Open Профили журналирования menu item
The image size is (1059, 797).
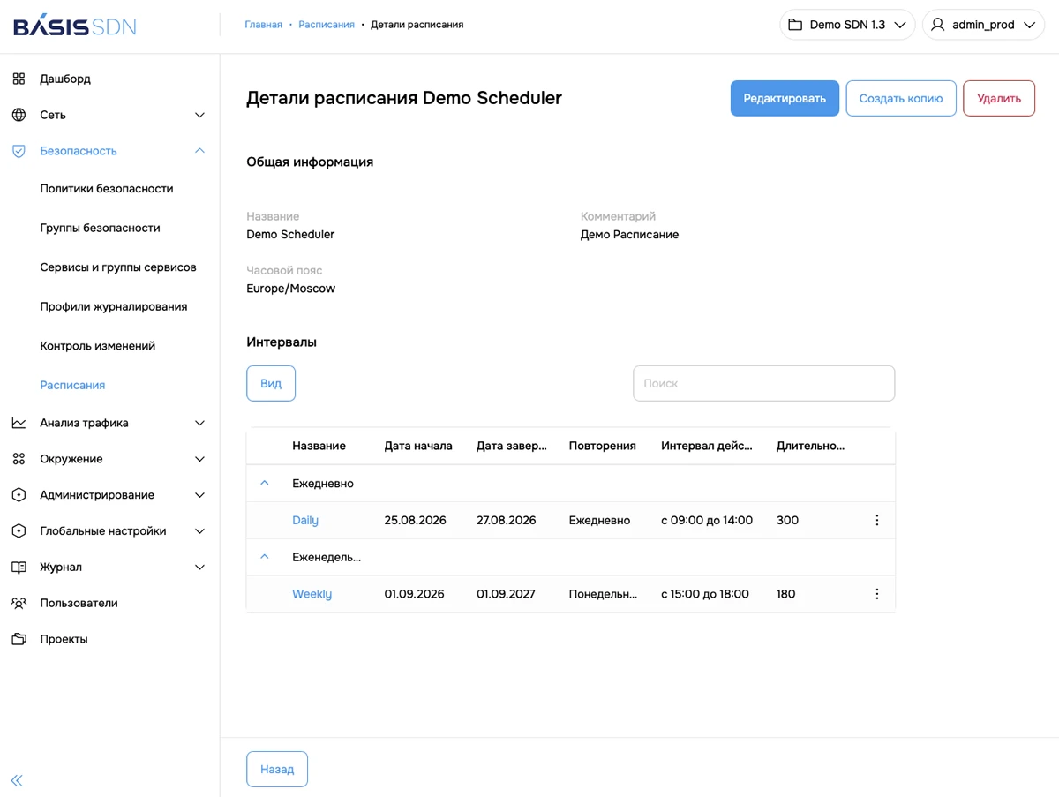click(114, 306)
